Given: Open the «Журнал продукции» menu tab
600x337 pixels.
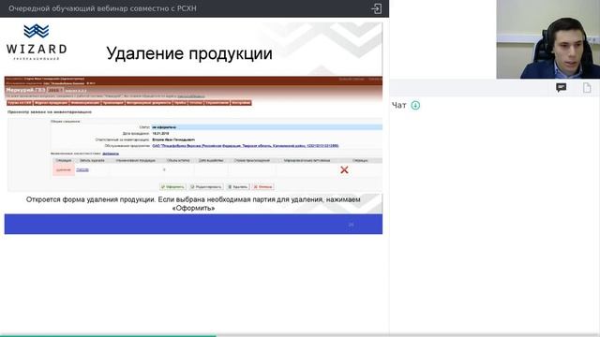Looking at the screenshot, I should point(51,103).
